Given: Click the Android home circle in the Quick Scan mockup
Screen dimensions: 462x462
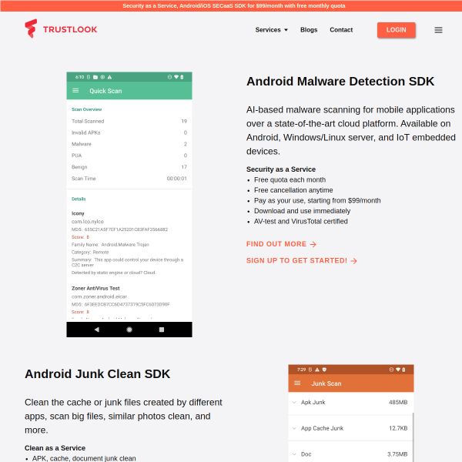Looking at the screenshot, I should coord(129,330).
